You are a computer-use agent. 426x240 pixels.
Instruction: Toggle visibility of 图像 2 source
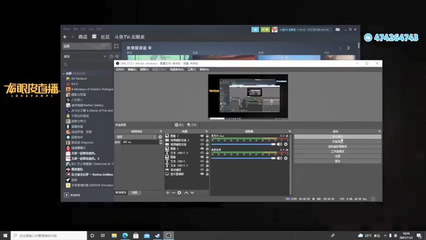point(202,149)
